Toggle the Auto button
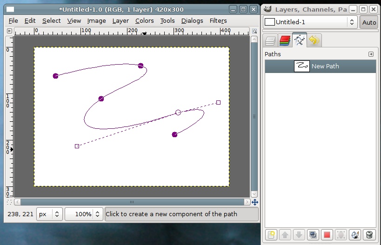The width and height of the screenshot is (381, 245). [x=369, y=22]
